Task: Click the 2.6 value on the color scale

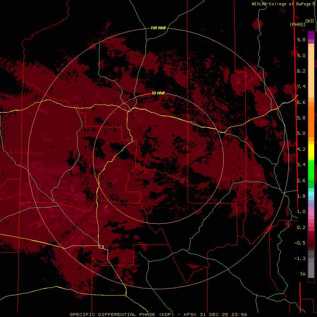Action: click(301, 180)
